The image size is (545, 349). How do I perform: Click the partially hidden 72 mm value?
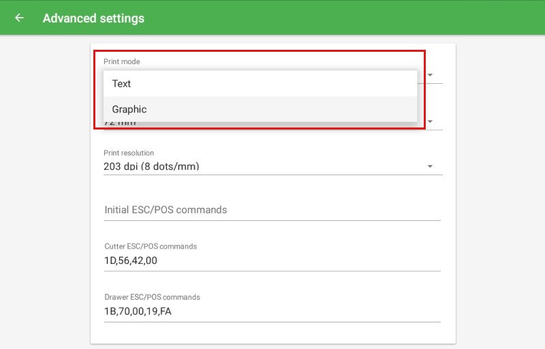coord(120,124)
